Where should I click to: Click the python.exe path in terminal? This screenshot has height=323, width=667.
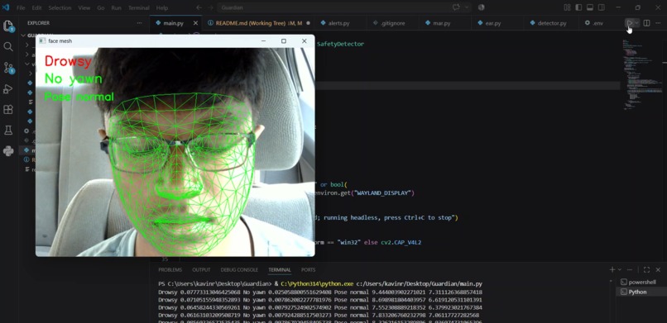coord(317,284)
